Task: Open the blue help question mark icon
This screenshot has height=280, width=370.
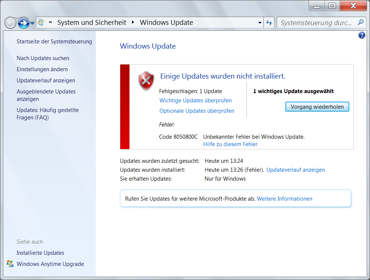Action: coord(362,36)
